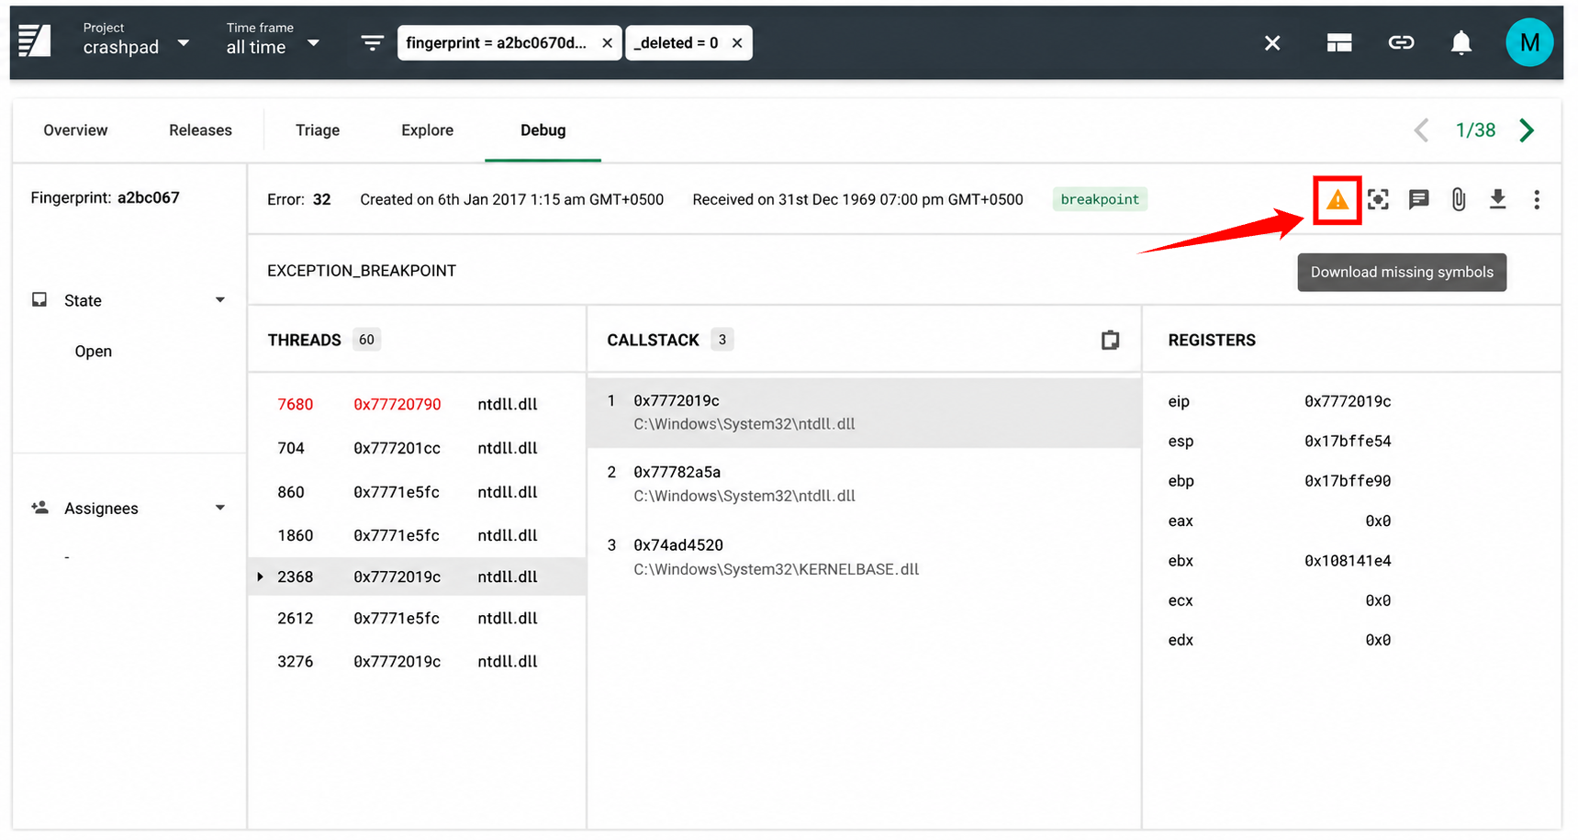The width and height of the screenshot is (1578, 840).
Task: Click the focus target icon
Action: point(1378,199)
